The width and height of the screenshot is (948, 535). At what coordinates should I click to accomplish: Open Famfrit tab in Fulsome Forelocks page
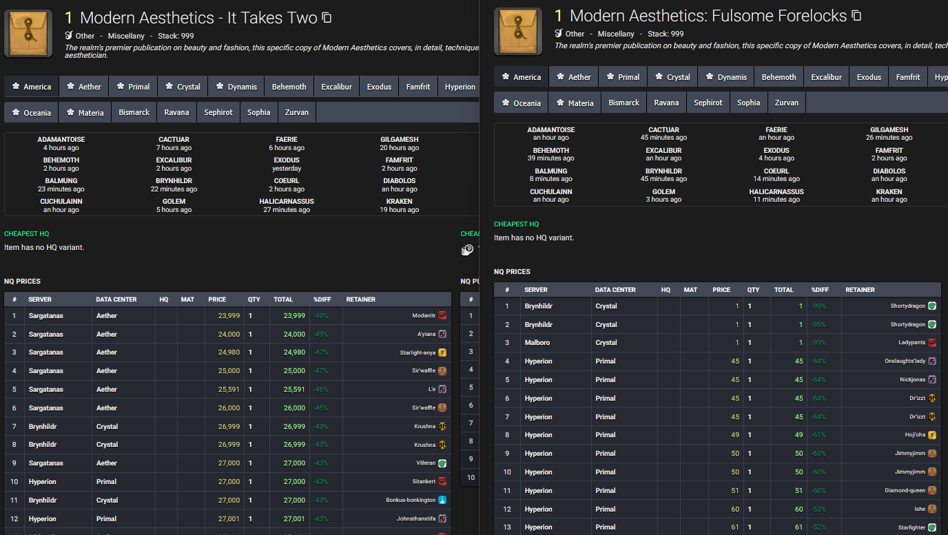[x=908, y=77]
